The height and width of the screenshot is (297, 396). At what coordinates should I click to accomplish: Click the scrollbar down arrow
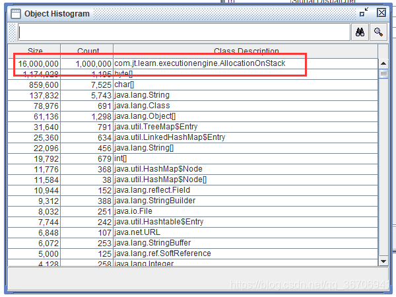(x=383, y=261)
